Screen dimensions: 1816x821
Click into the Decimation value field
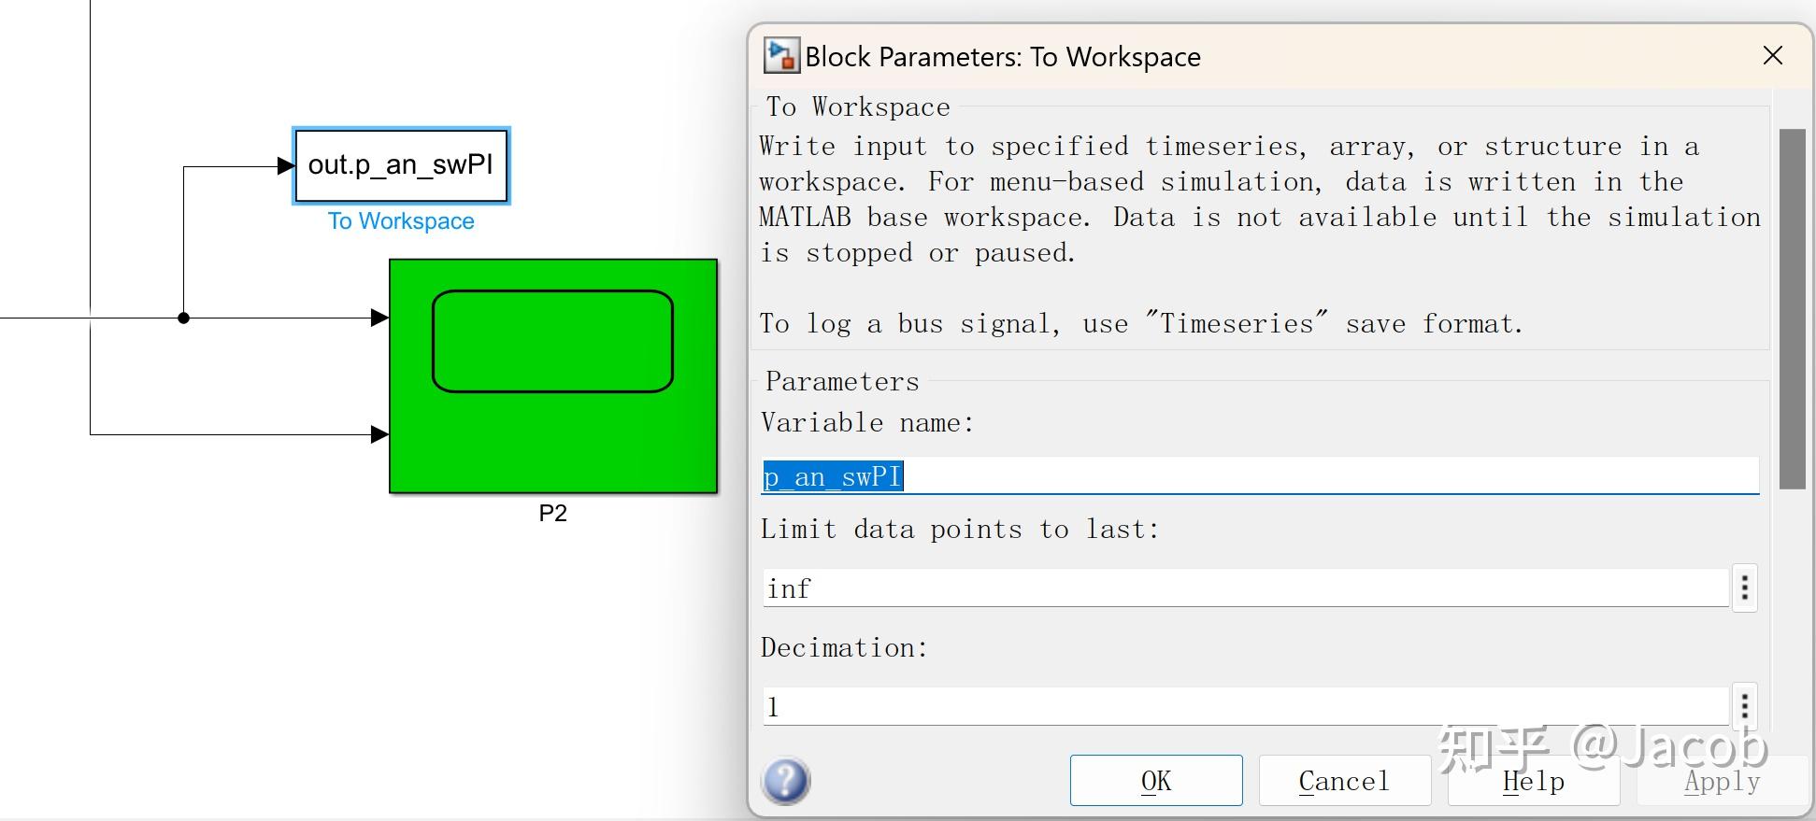point(1245,707)
